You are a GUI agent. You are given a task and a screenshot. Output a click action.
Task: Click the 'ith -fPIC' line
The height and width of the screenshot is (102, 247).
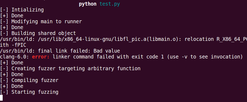coord(13,45)
